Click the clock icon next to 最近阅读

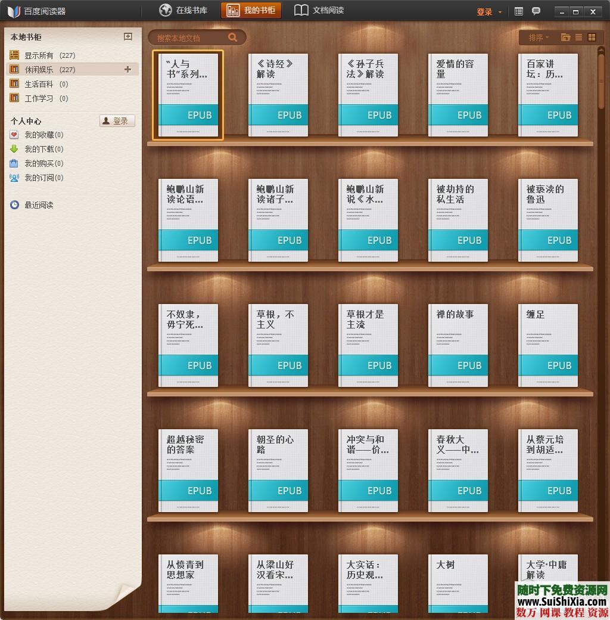point(13,204)
